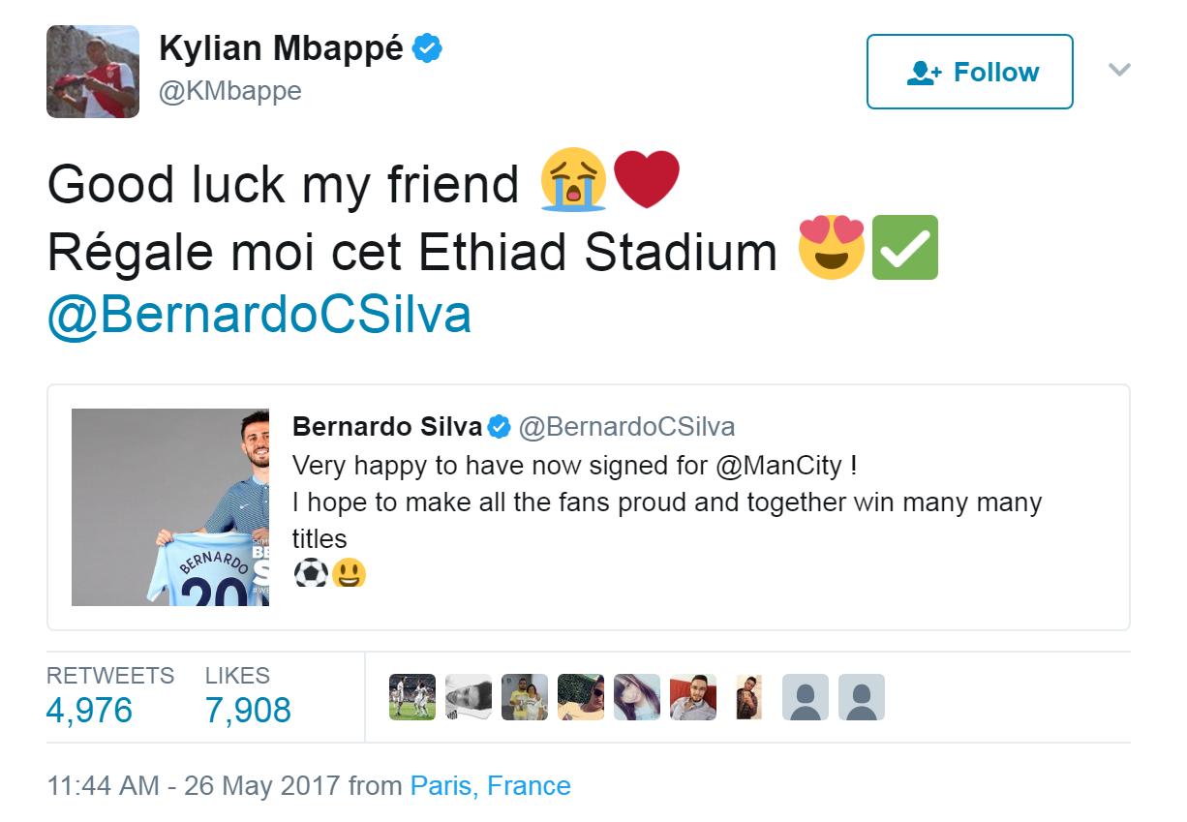Click the second black-and-white liker avatar
The width and height of the screenshot is (1187, 822).
(469, 697)
